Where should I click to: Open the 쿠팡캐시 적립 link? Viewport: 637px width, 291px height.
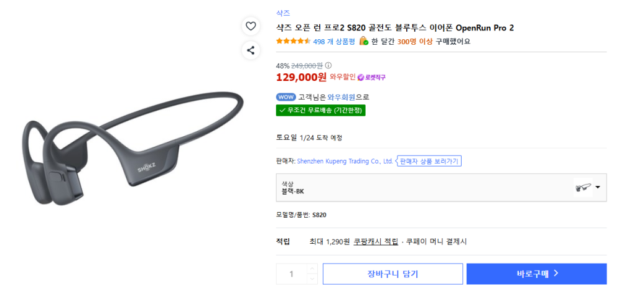click(x=376, y=241)
